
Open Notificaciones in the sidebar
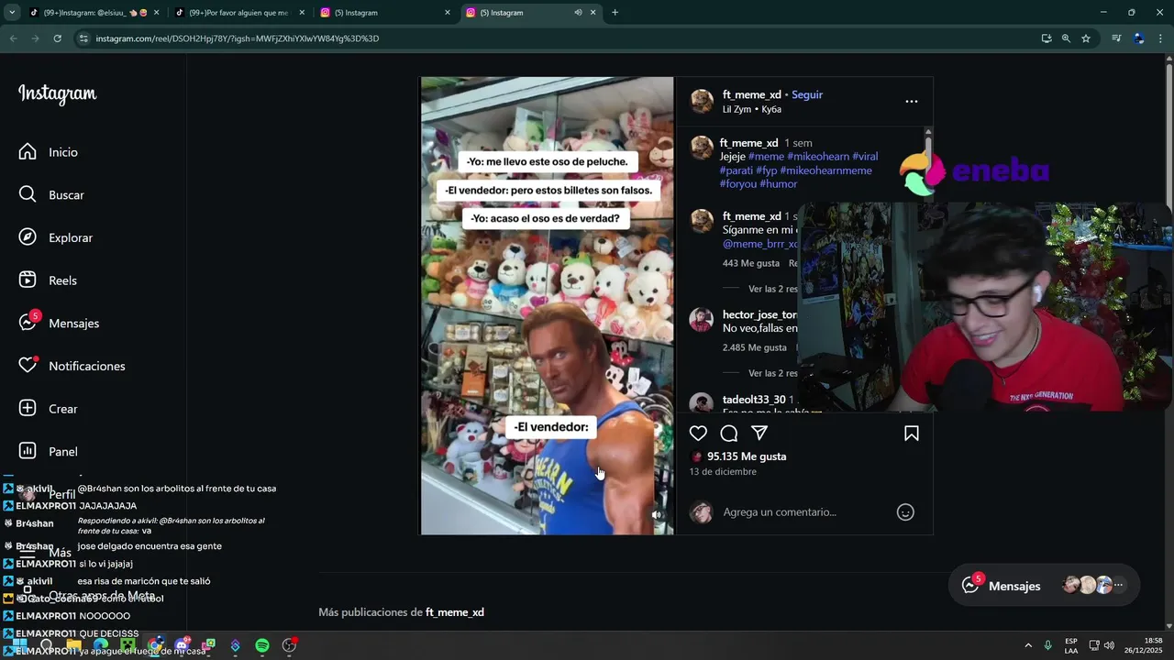[73, 366]
